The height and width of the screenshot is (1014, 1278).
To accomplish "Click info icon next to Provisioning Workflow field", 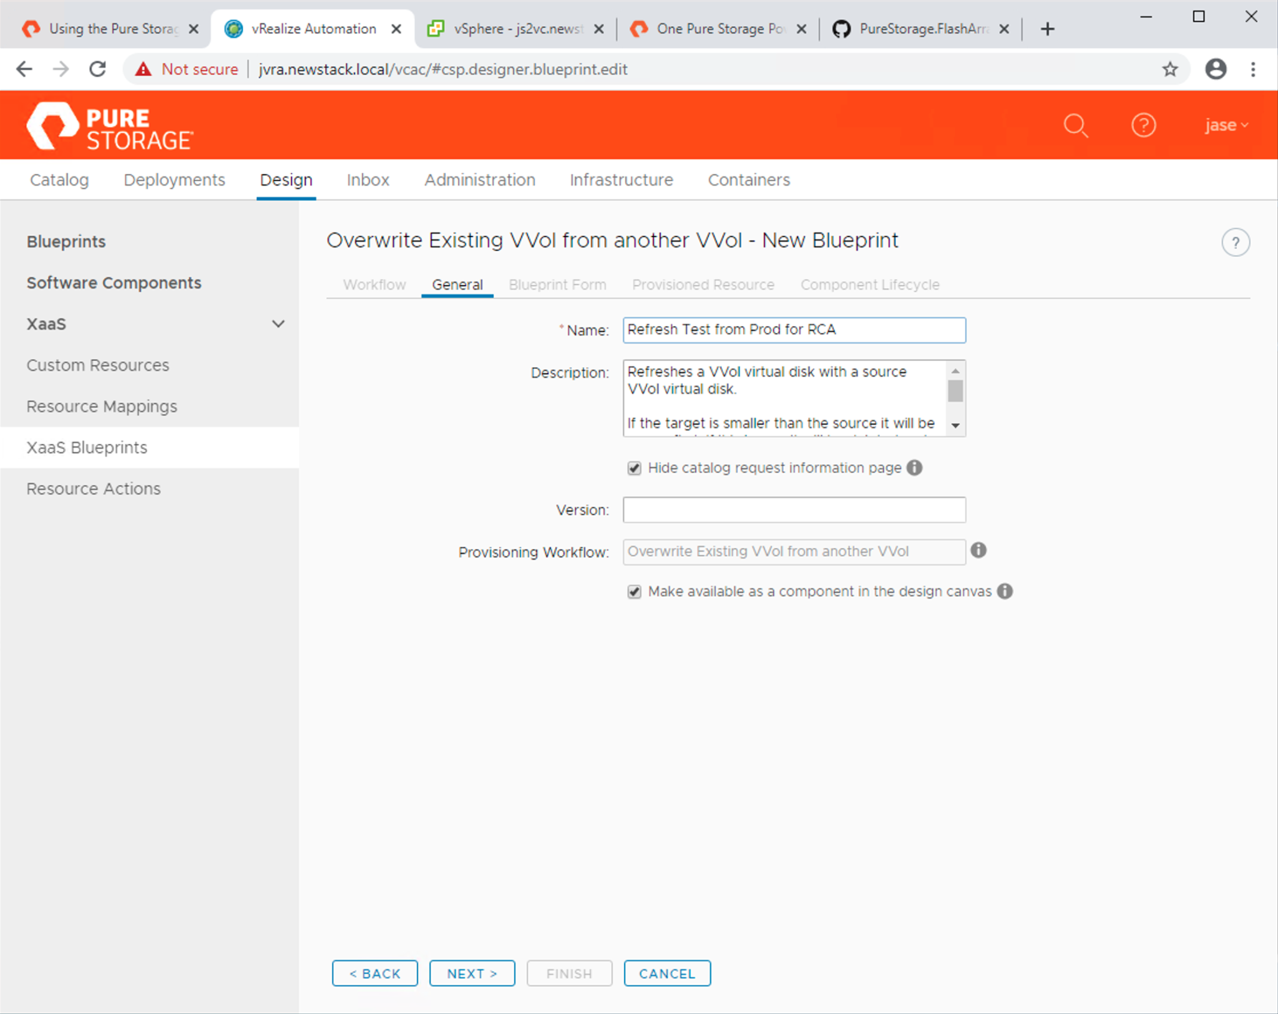I will point(978,550).
